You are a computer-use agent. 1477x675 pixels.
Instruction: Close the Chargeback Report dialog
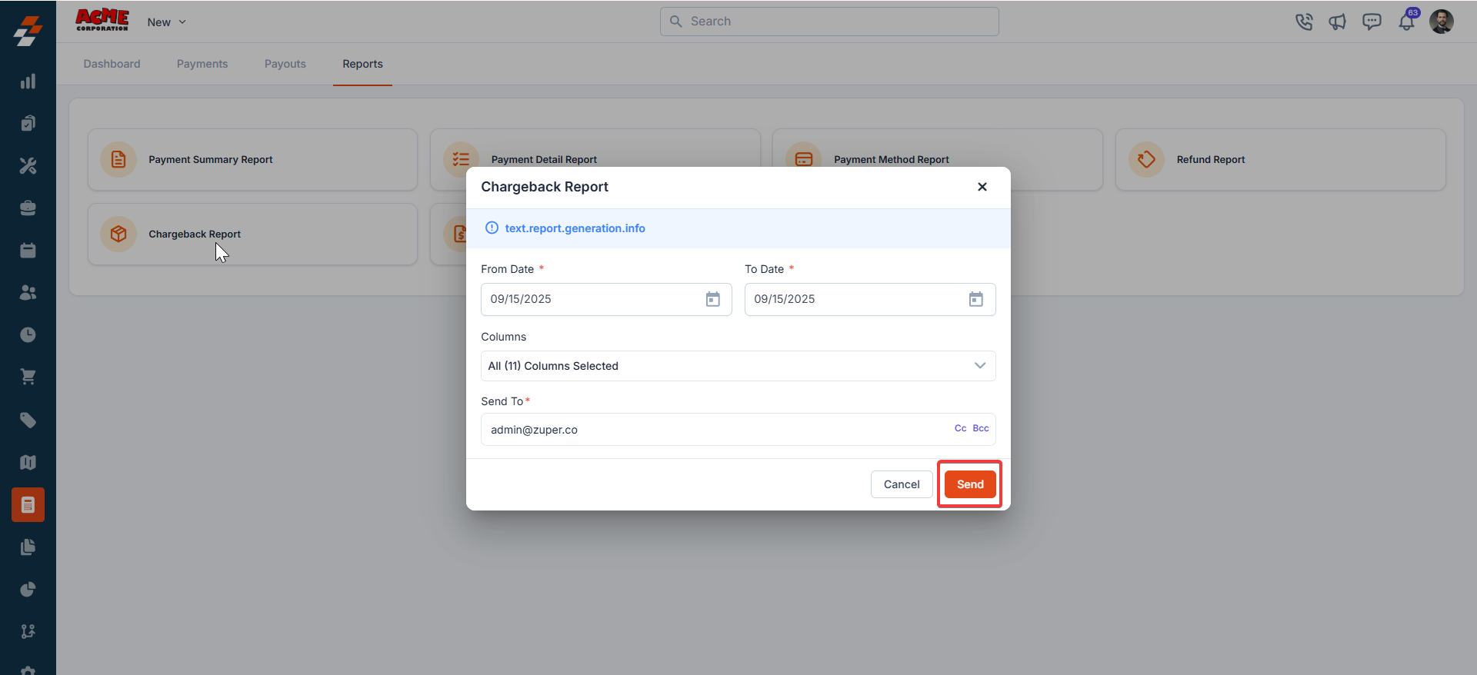click(x=982, y=187)
